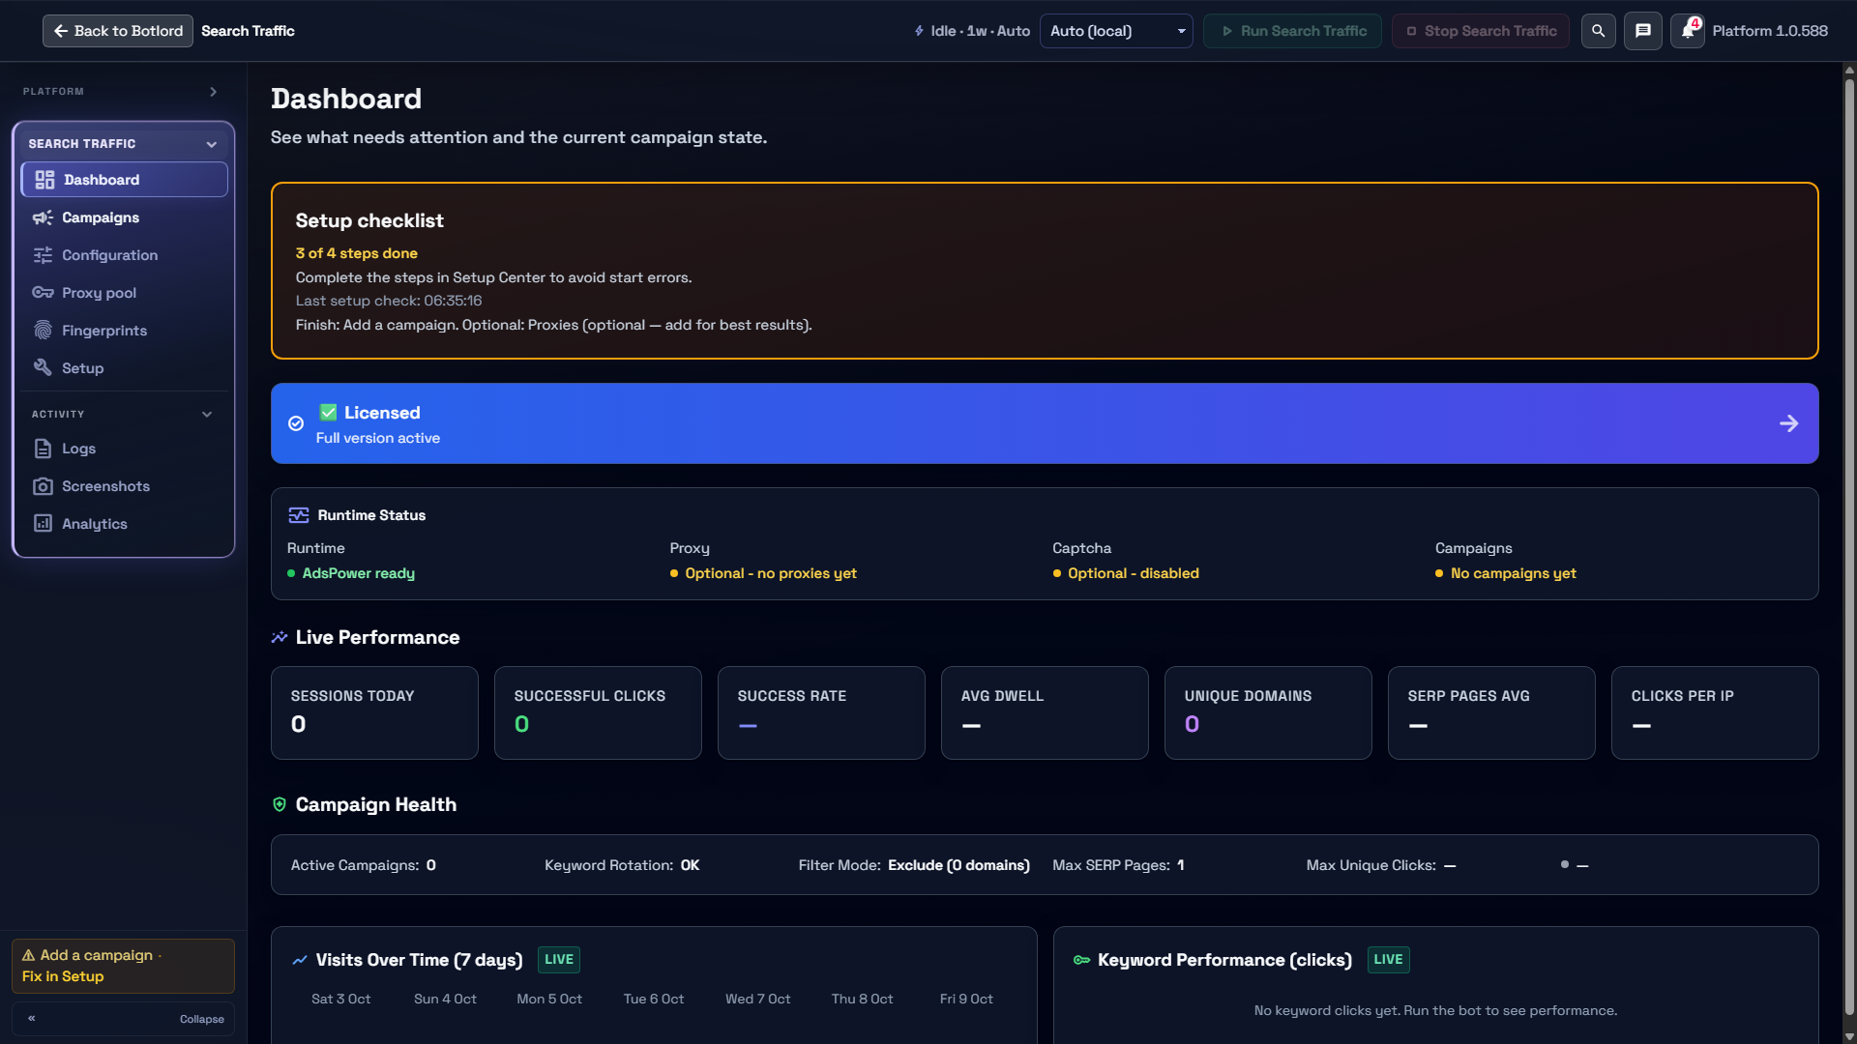Click the Fingerprints icon in sidebar

[x=43, y=331]
